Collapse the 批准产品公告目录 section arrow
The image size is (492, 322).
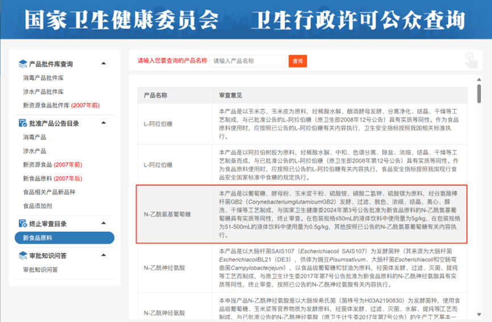(104, 123)
